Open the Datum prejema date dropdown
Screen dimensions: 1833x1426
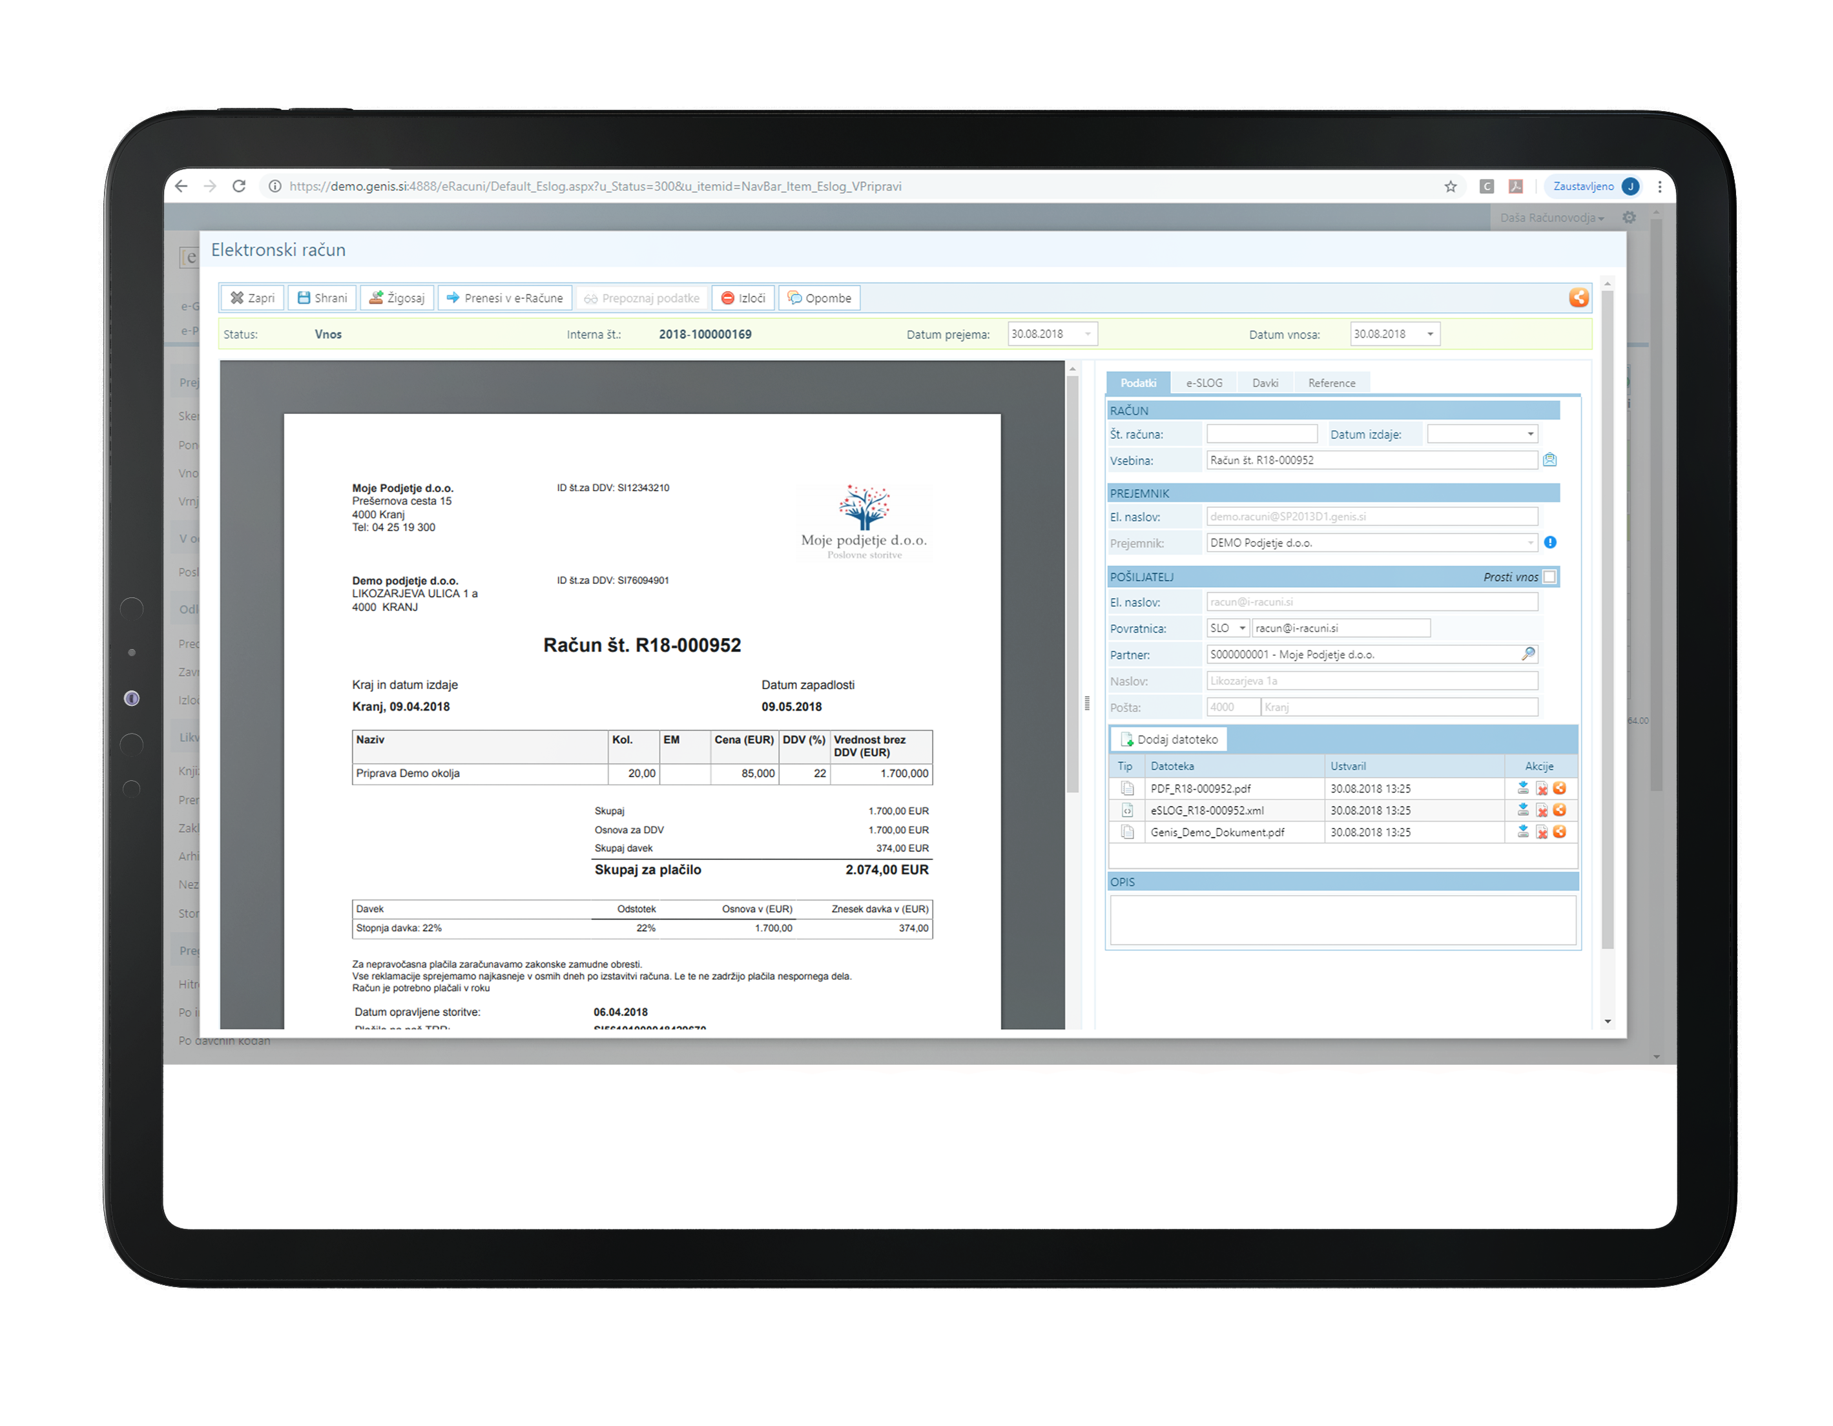tap(1088, 334)
